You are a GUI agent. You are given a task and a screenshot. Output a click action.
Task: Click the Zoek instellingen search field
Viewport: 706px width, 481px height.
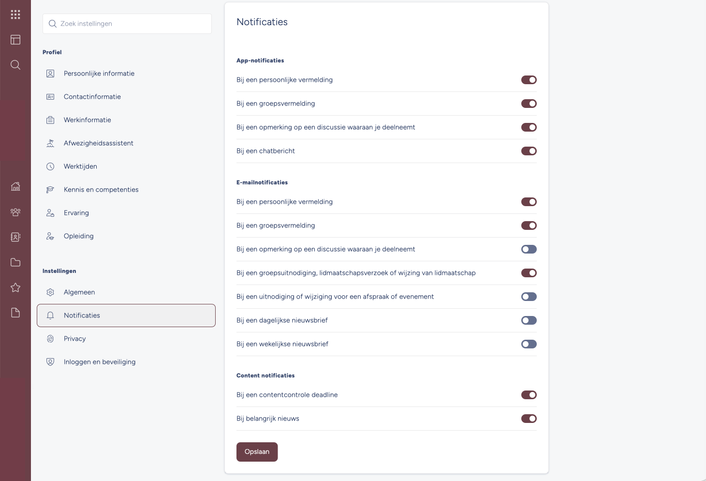point(127,24)
